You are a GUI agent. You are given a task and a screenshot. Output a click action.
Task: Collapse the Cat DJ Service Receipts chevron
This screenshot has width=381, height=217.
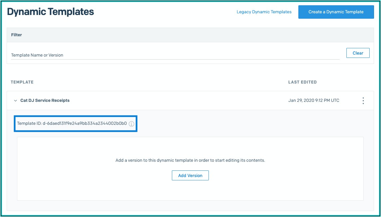pyautogui.click(x=15, y=101)
